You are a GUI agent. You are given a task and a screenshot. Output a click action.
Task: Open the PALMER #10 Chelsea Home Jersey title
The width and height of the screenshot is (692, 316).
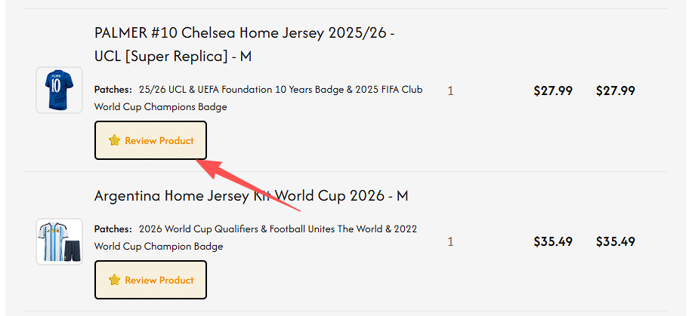(x=244, y=34)
